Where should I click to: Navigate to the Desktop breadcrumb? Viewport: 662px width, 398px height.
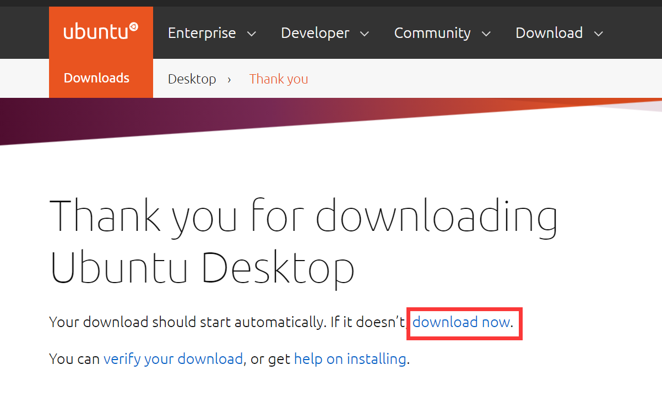pyautogui.click(x=192, y=79)
